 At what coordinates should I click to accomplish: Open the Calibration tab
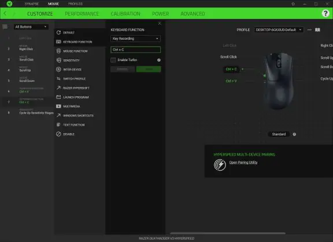point(125,14)
